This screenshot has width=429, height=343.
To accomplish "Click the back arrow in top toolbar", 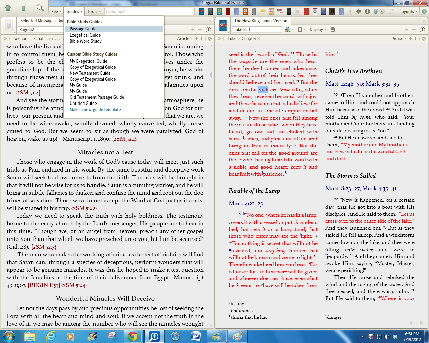I will [359, 11].
